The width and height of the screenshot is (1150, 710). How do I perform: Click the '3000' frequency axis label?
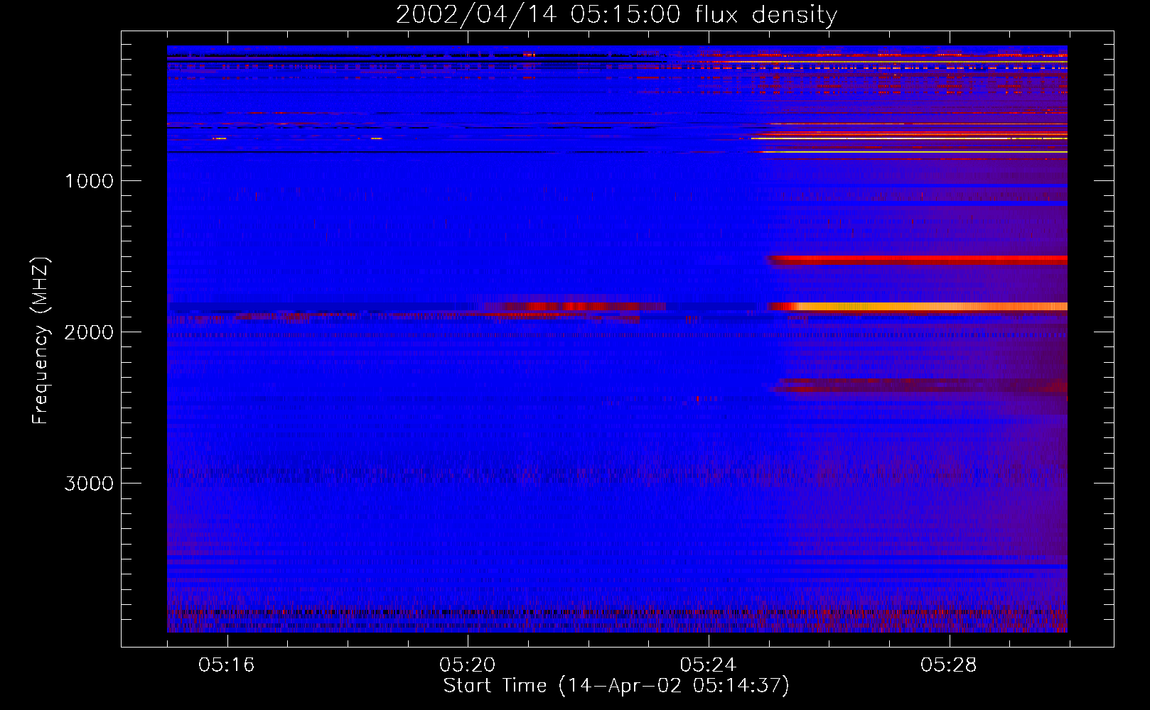89,484
